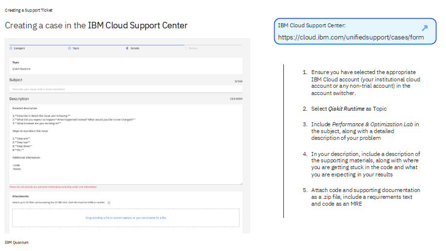Click the Subject input field
This screenshot has height=251, width=446.
click(x=126, y=89)
